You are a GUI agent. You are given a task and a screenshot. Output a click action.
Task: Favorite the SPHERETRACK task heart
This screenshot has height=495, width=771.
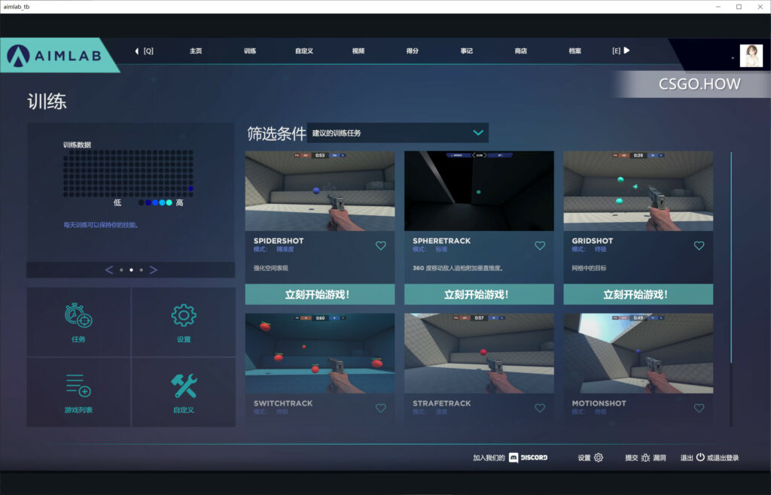(x=540, y=245)
